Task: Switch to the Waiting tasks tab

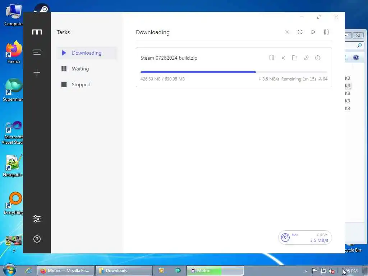Action: pos(87,69)
